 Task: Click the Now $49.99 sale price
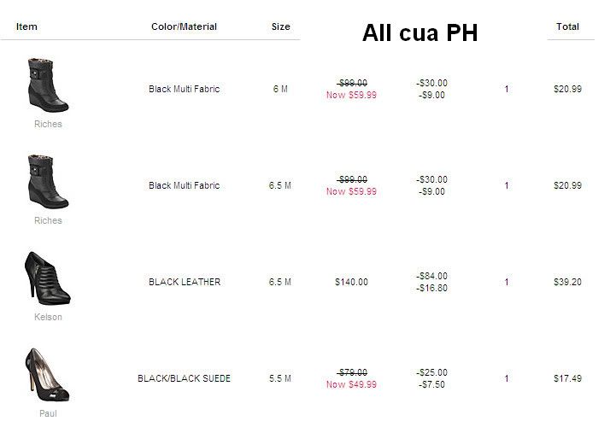pos(351,384)
